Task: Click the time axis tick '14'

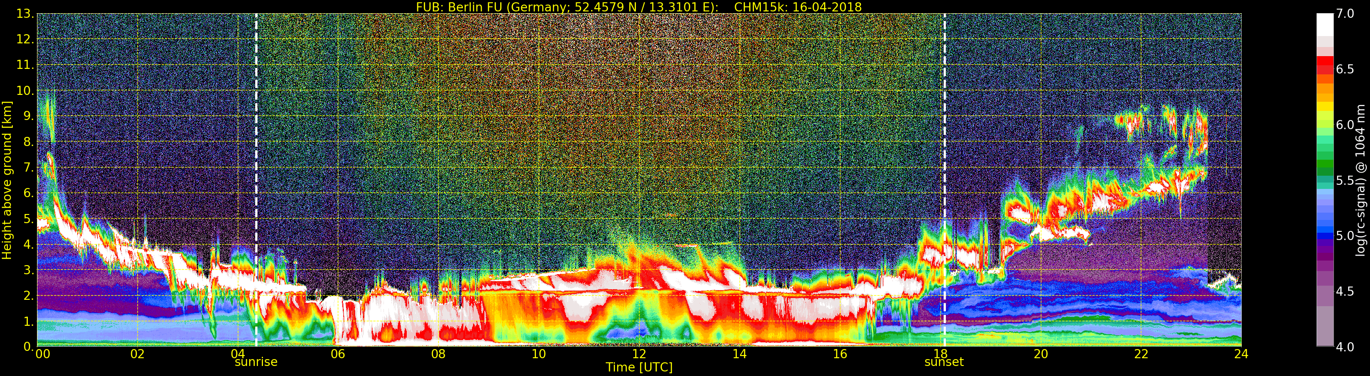Action: pyautogui.click(x=739, y=354)
